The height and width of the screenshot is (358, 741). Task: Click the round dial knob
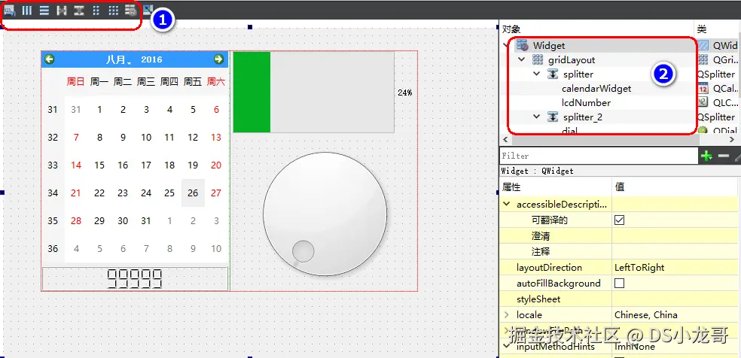tap(325, 214)
